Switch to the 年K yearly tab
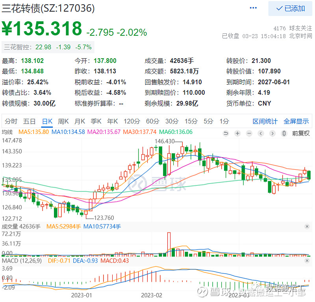Screen dimensions: 315x302 pos(113,121)
